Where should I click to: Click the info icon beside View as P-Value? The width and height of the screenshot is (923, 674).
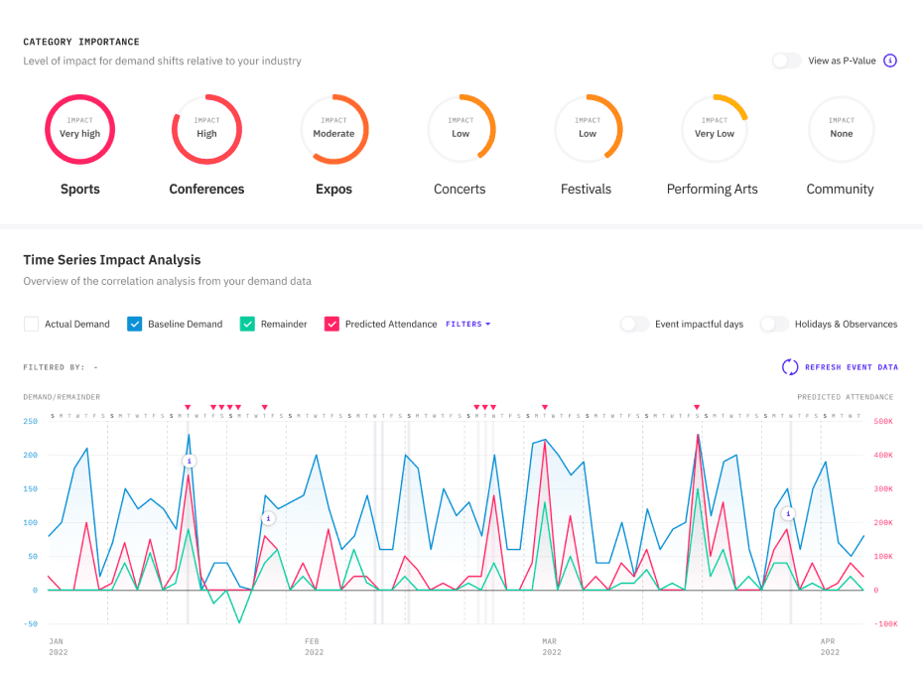[890, 61]
